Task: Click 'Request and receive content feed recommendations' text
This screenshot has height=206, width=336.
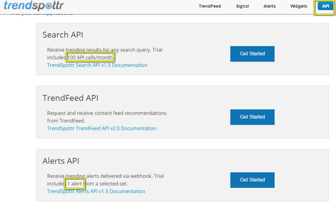Action: coord(107,113)
